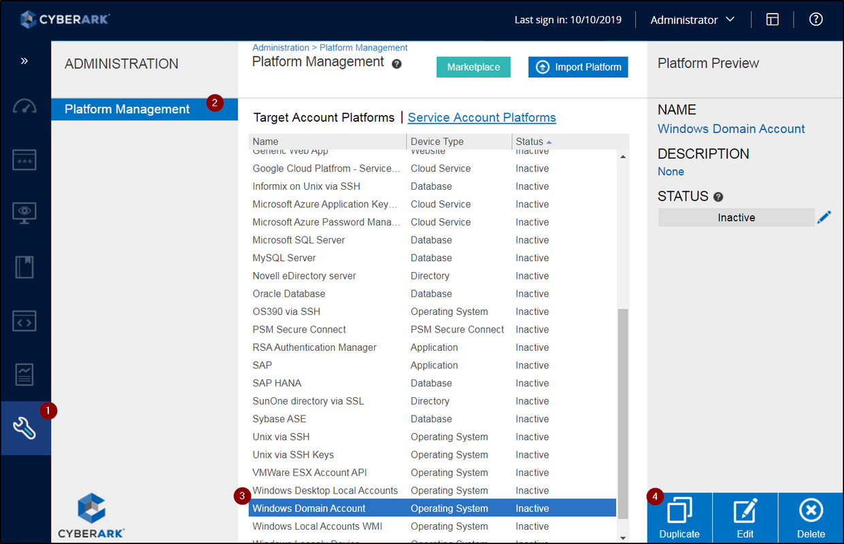The image size is (844, 544).
Task: Click Windows Domain Account name in preview
Action: pos(731,129)
